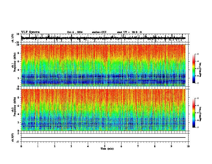This screenshot has width=212, height=164.
Task: Click the time axis tick '0'
Action: coord(21,146)
